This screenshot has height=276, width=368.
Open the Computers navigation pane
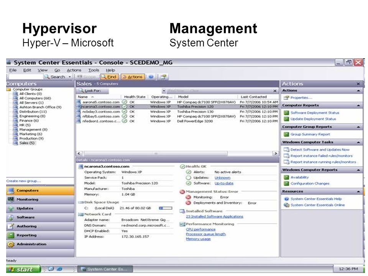click(x=40, y=191)
